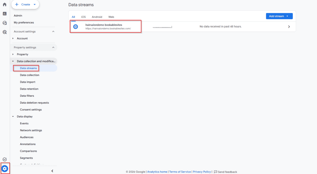
Task: Switch to the All streams tab
Action: 73,17
